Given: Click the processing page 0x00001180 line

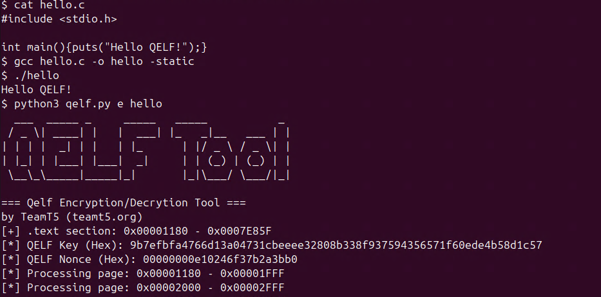Looking at the screenshot, I should 143,273.
